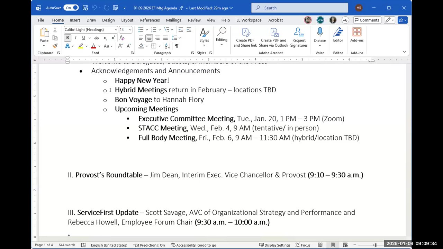
Task: Open the Review tab
Action: coord(194,20)
